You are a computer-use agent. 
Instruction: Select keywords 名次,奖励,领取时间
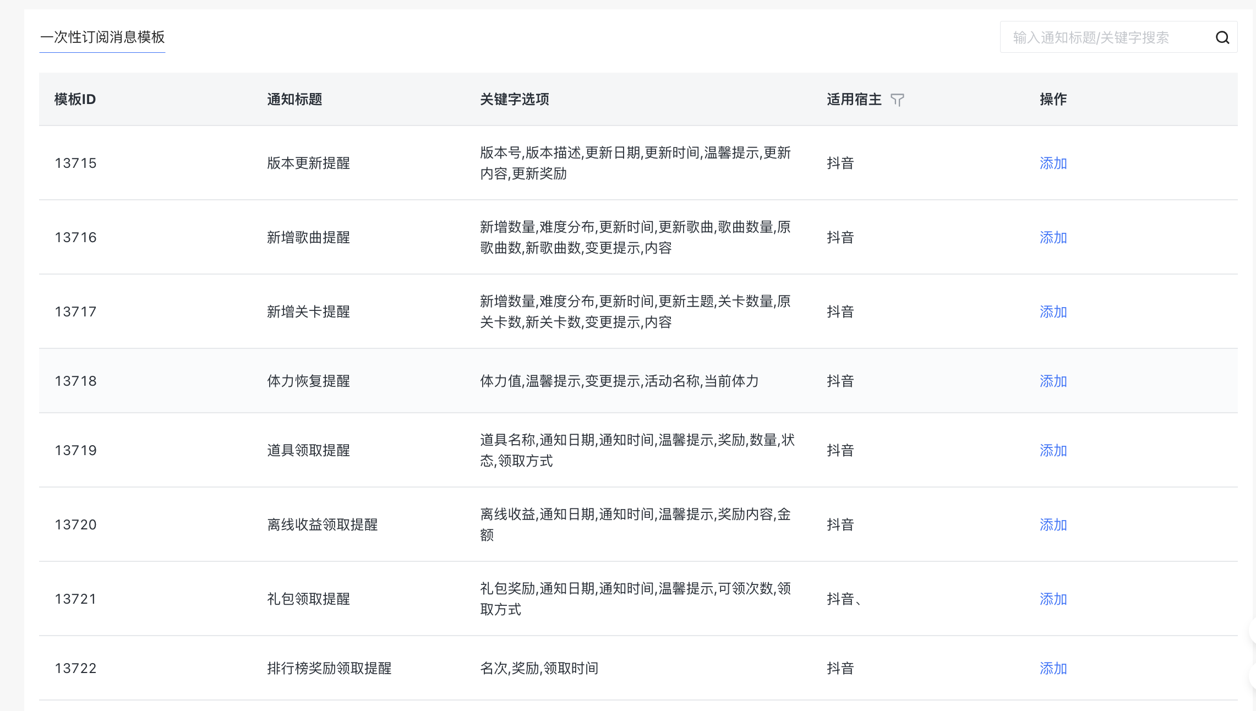[539, 668]
